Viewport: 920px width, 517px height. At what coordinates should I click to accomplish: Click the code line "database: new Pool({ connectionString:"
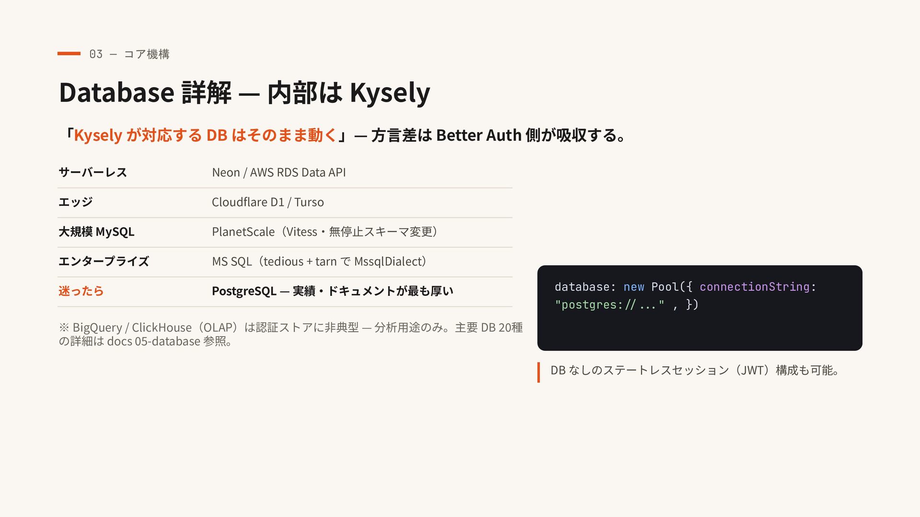pyautogui.click(x=685, y=287)
